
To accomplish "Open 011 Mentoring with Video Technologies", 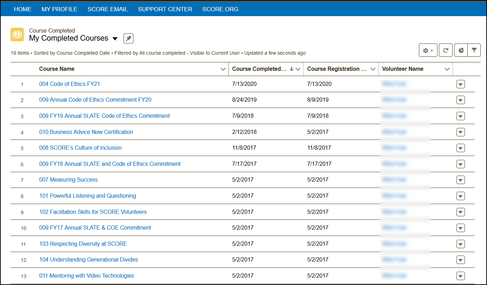I will (x=87, y=276).
